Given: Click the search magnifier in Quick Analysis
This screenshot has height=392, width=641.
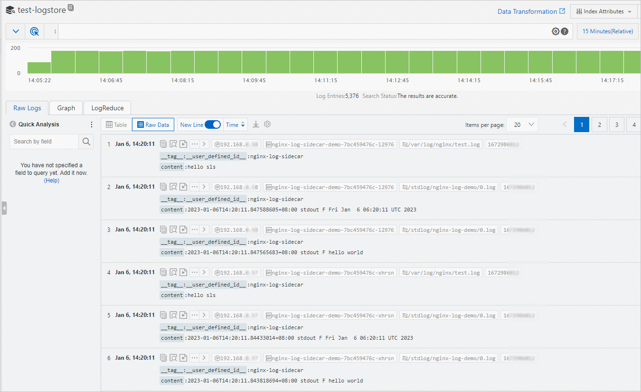Looking at the screenshot, I should click(x=86, y=141).
